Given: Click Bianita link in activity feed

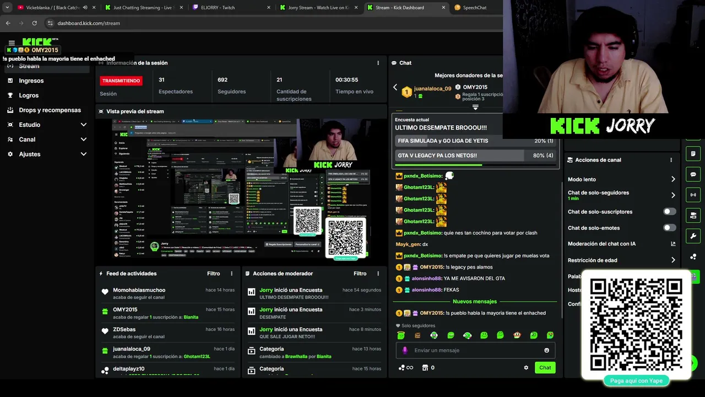Looking at the screenshot, I should pos(191,317).
